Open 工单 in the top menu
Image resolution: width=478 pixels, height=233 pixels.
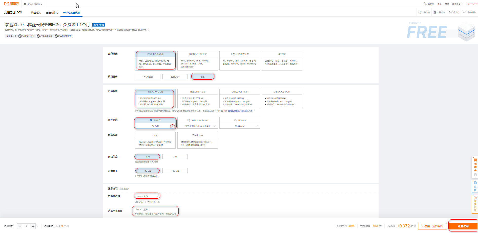point(440,4)
